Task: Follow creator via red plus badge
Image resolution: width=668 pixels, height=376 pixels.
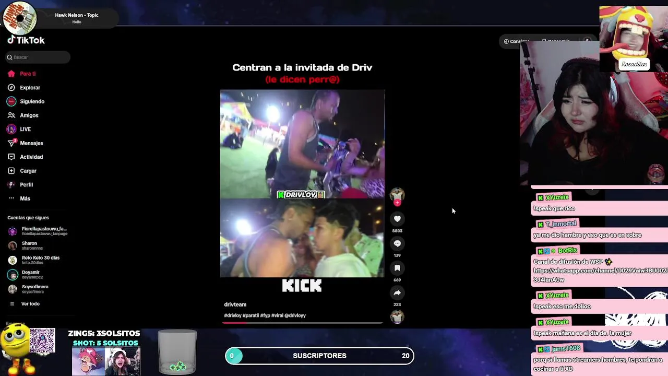Action: (x=397, y=203)
